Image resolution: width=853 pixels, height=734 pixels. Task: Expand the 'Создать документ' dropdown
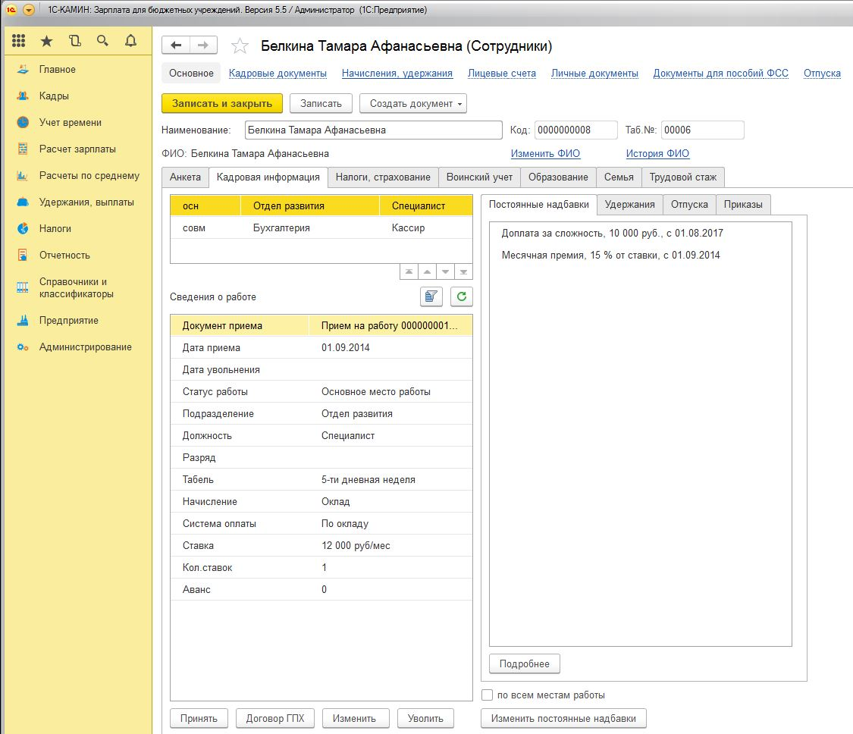pos(413,103)
